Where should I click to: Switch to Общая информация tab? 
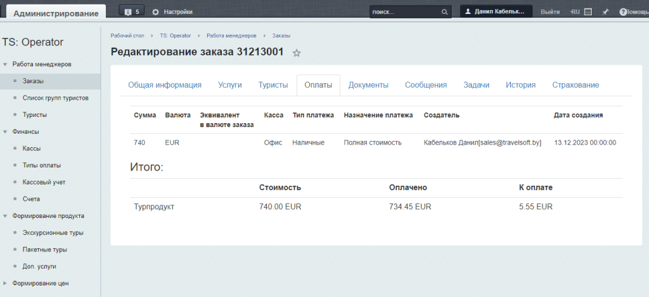pos(165,85)
